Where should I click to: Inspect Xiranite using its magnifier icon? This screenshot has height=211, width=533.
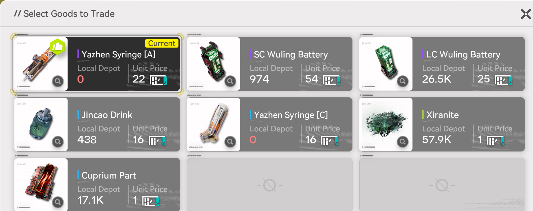pos(403,142)
